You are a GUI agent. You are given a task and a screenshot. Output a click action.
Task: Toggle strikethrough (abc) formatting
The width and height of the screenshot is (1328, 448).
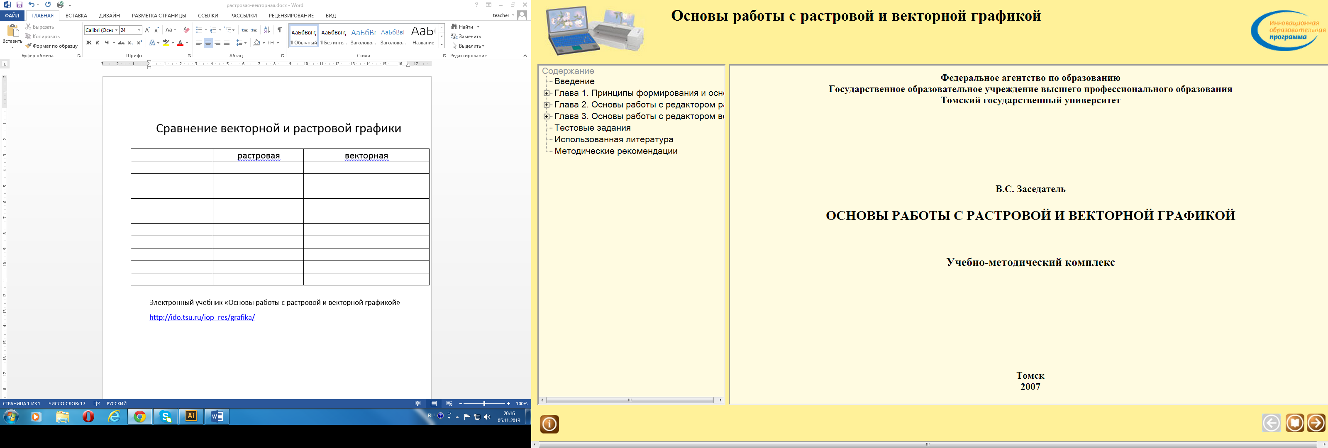tap(121, 43)
